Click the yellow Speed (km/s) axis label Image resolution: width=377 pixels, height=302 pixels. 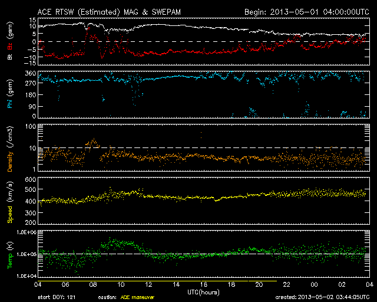coord(10,202)
